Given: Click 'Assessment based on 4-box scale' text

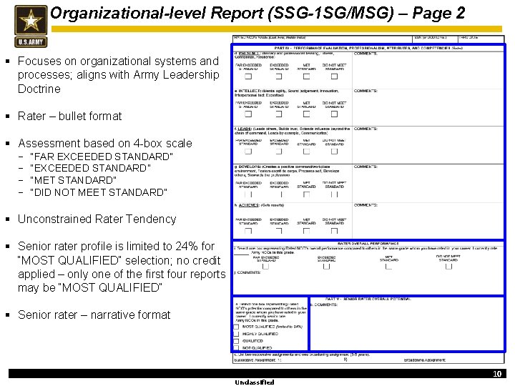Looking at the screenshot, I should [x=105, y=144].
